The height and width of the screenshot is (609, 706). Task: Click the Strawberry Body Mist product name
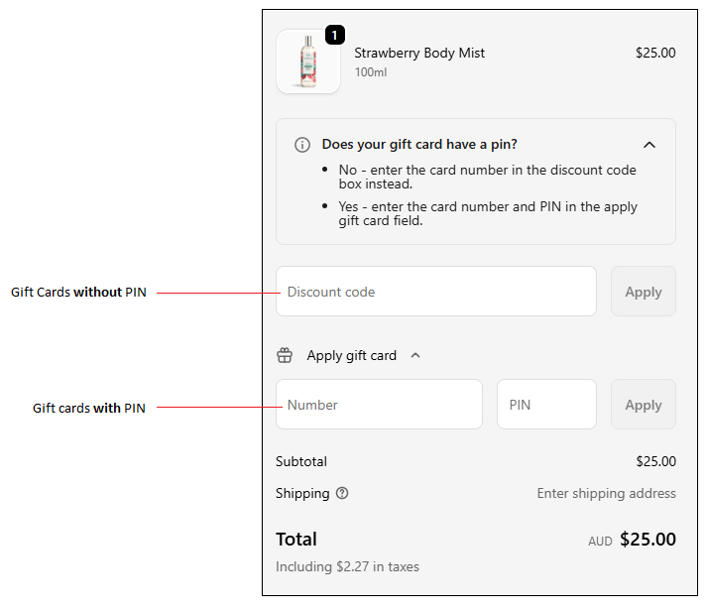point(419,53)
